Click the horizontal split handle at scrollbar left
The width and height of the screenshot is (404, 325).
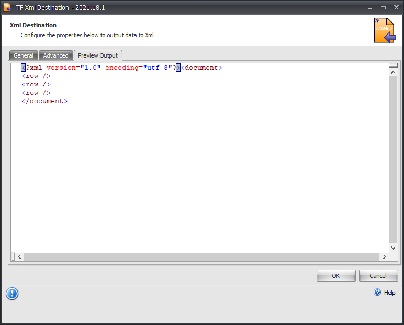click(x=13, y=256)
